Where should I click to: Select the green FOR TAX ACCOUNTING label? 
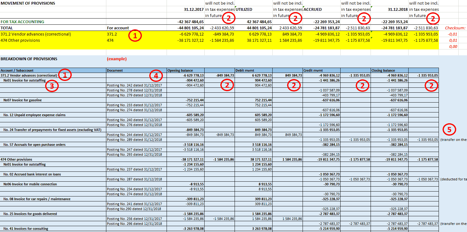click(23, 22)
